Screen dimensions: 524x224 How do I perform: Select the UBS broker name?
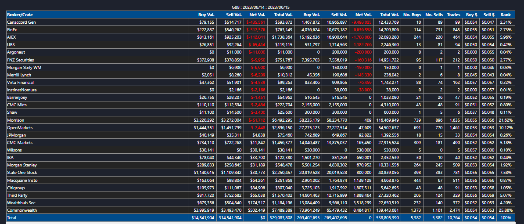point(11,45)
